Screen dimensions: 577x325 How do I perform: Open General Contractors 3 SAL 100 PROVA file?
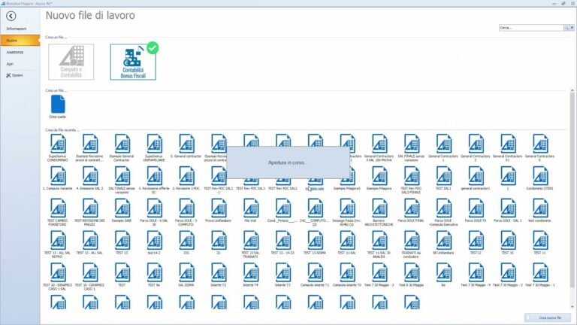[379, 148]
